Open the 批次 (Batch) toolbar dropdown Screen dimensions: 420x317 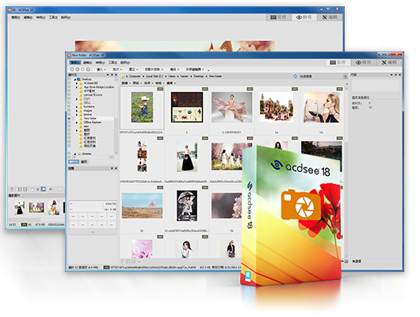pyautogui.click(x=117, y=70)
